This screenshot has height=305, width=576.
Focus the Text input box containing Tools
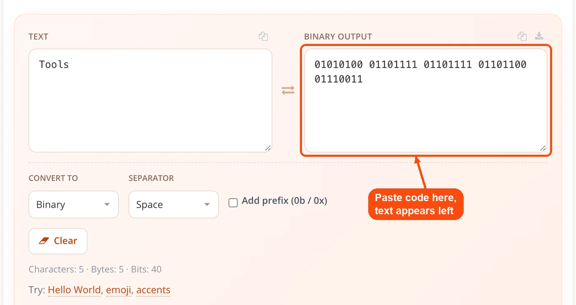(x=150, y=101)
